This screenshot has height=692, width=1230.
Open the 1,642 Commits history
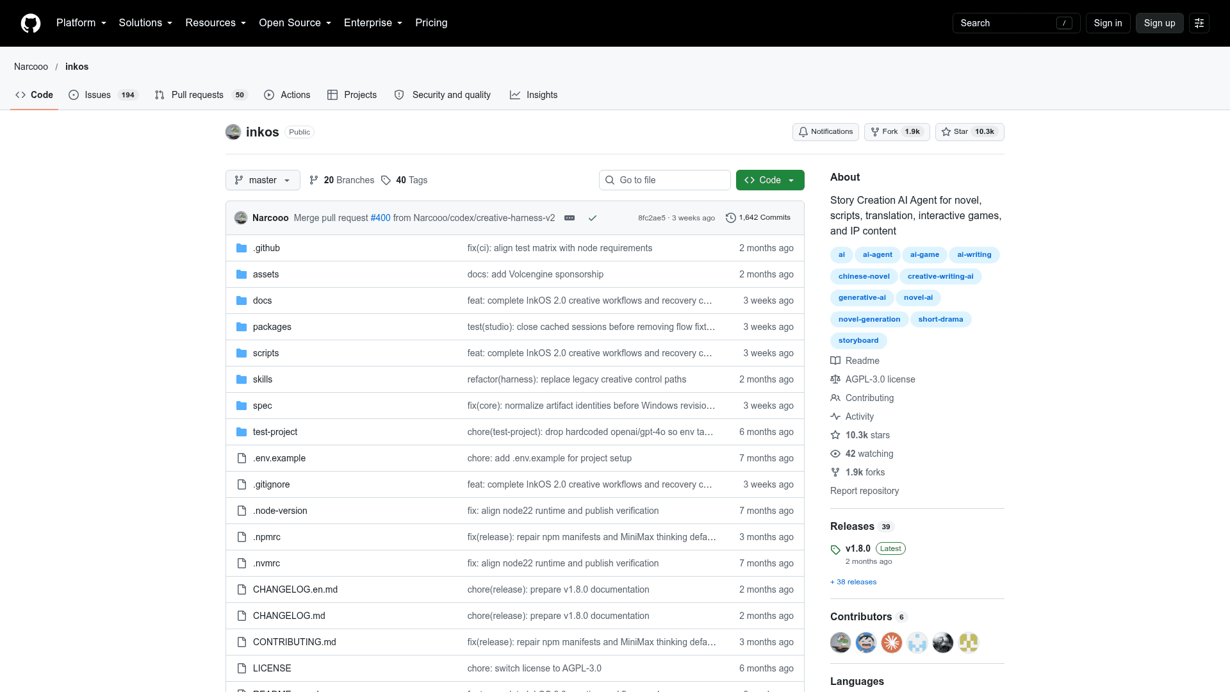point(758,218)
